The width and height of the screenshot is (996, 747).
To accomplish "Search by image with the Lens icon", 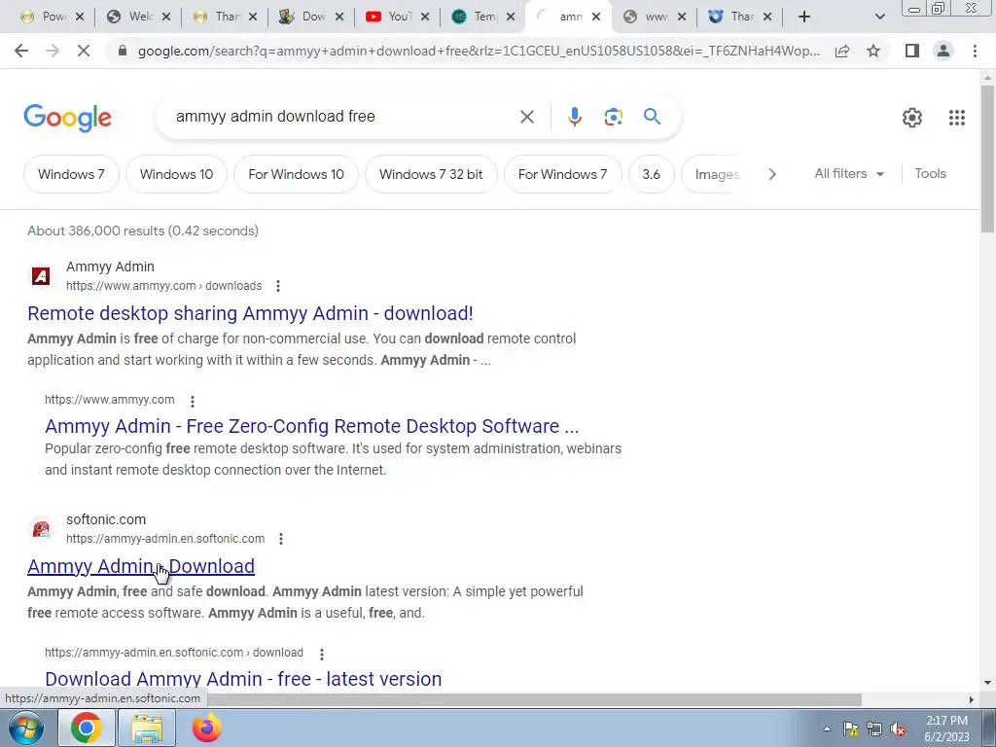I will (x=613, y=117).
